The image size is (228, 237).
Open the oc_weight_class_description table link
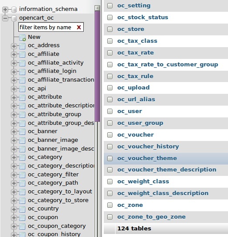(x=163, y=193)
